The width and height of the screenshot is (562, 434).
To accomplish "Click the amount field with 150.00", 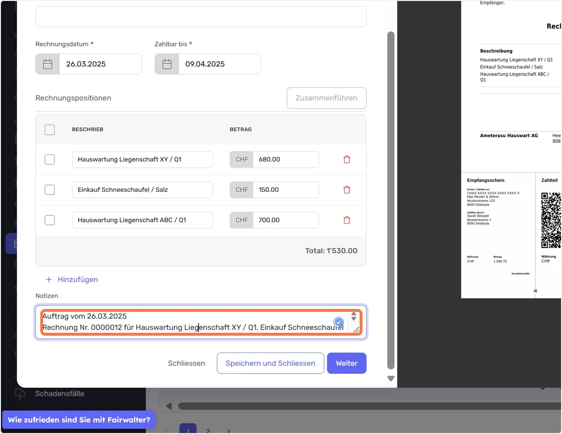I will pos(286,190).
